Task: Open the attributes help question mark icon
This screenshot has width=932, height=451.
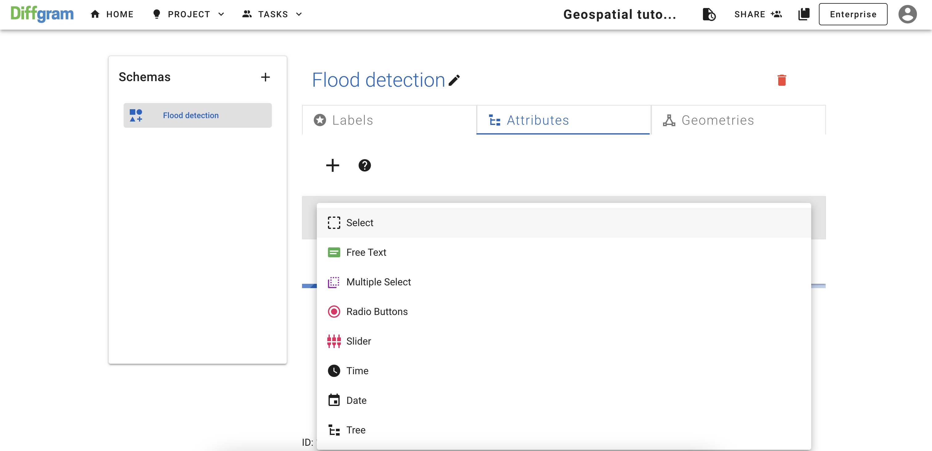Action: pyautogui.click(x=364, y=165)
